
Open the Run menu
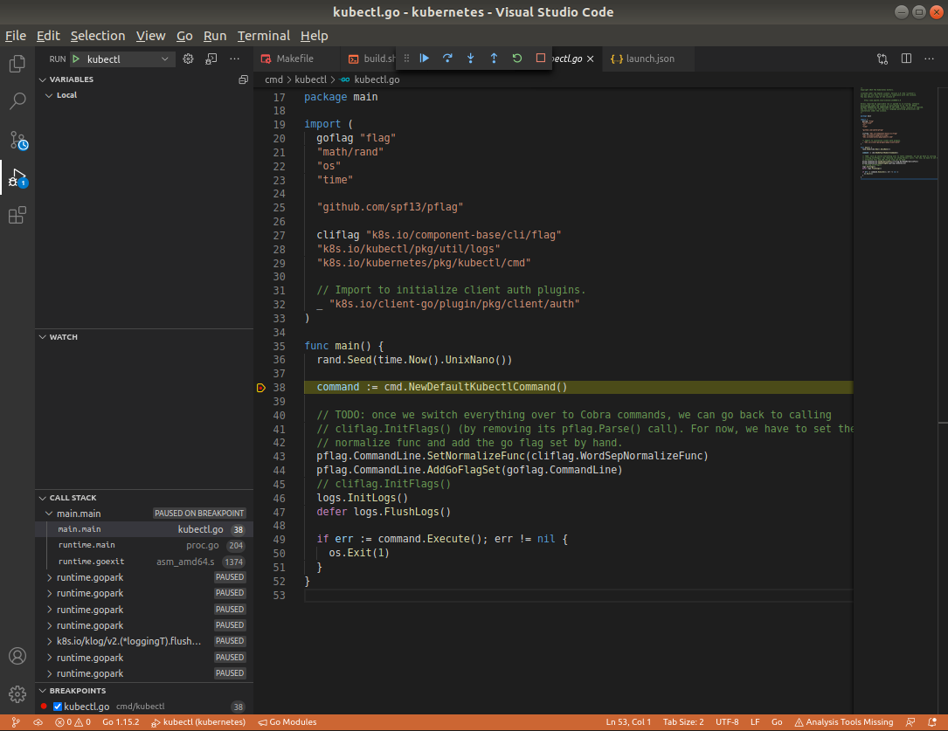pyautogui.click(x=214, y=36)
